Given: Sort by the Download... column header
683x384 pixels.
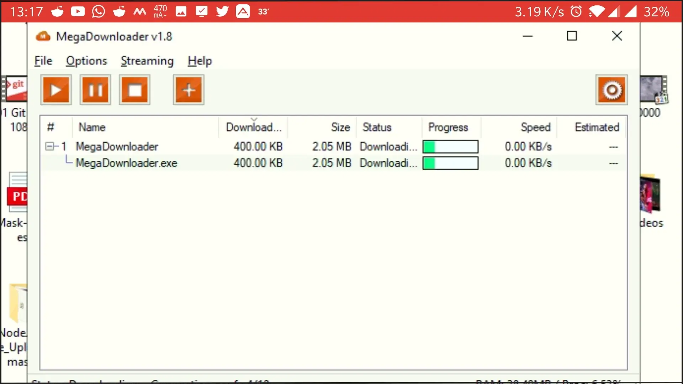Looking at the screenshot, I should click(x=253, y=127).
